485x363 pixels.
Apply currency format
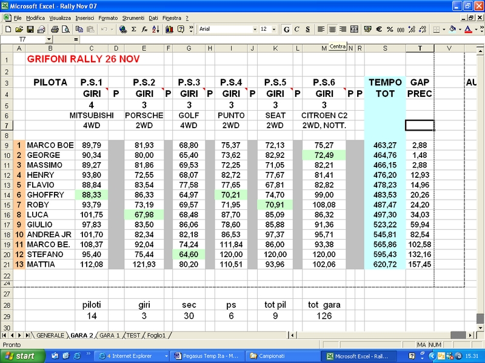tap(368, 29)
